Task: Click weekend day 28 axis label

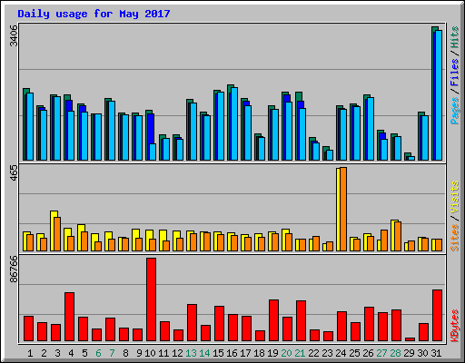Action: pyautogui.click(x=395, y=353)
